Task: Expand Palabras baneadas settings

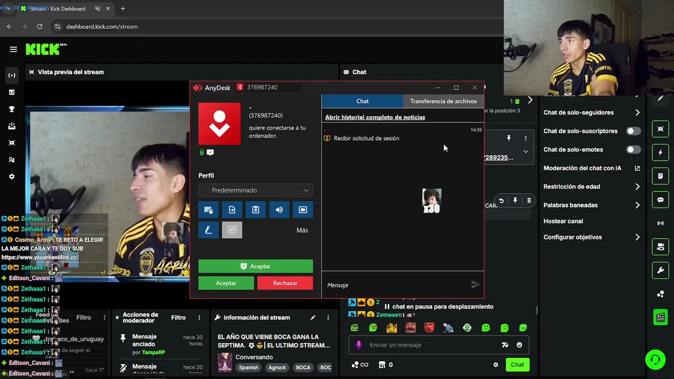Action: click(637, 205)
